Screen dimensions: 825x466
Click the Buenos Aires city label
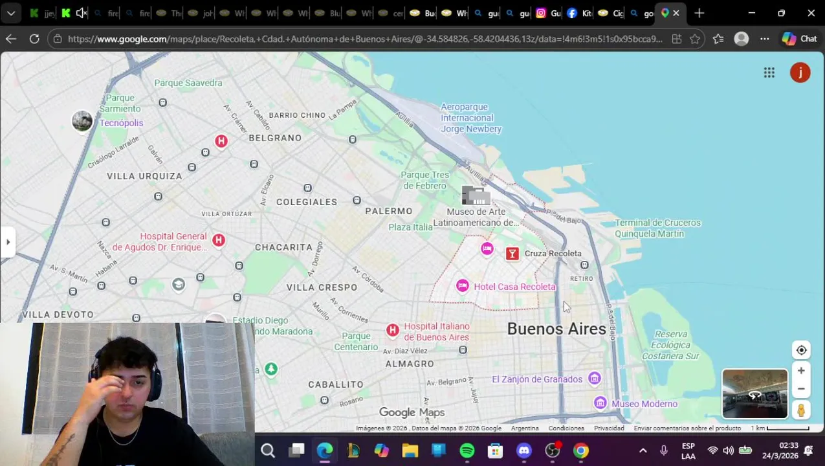point(556,329)
